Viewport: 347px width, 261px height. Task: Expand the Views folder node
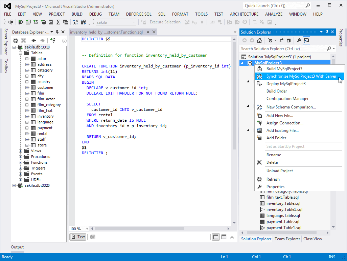21,151
